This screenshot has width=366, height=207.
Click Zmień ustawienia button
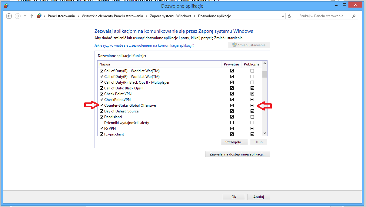(x=249, y=45)
